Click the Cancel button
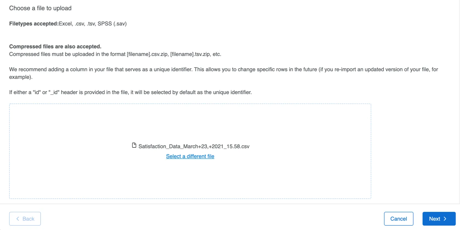The height and width of the screenshot is (230, 460). pyautogui.click(x=399, y=218)
